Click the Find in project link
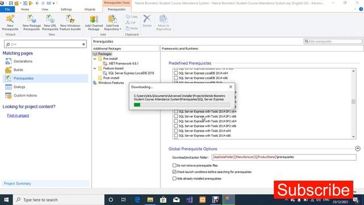The height and width of the screenshot is (205, 364). pos(18,116)
